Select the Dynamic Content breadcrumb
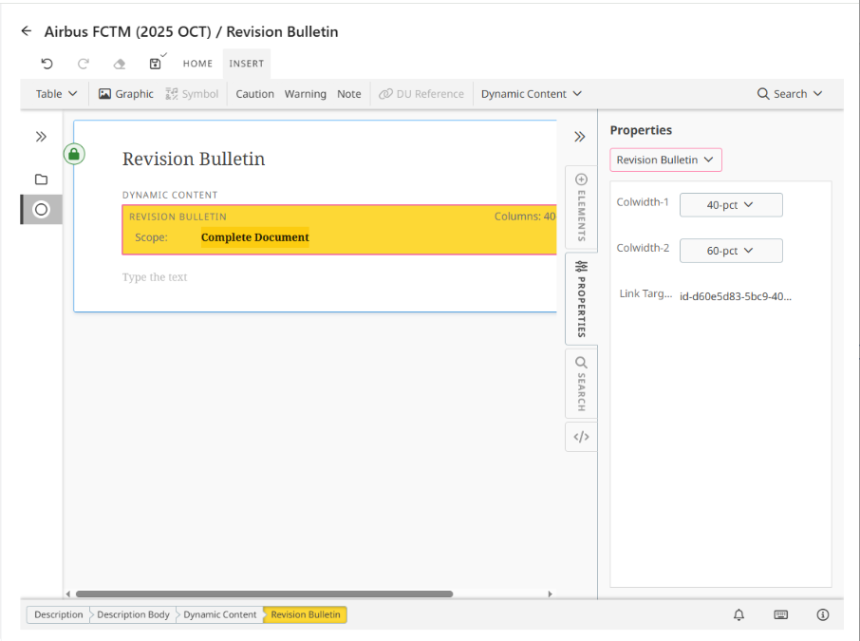Viewport: 860px width, 641px height. (x=219, y=614)
